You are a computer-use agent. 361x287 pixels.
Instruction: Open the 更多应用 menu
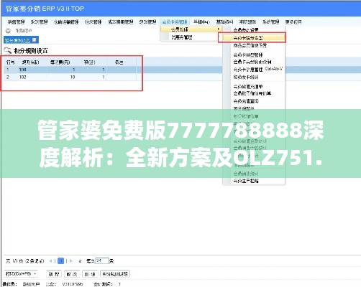click(x=293, y=22)
